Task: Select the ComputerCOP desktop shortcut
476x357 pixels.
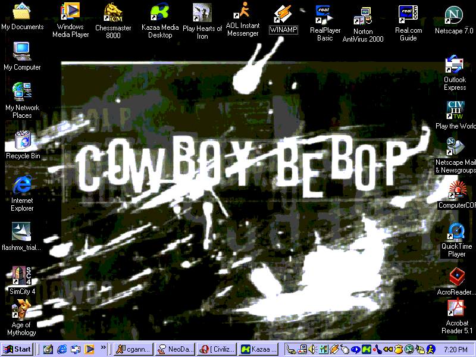Action: 456,195
